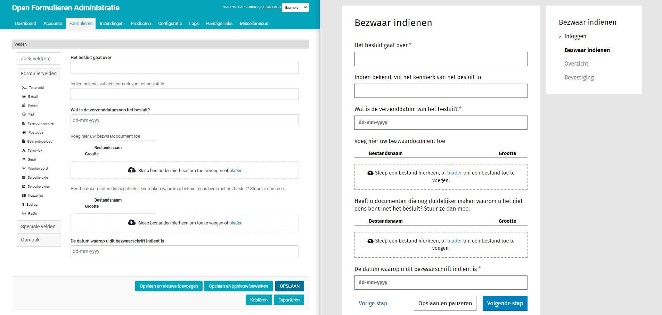This screenshot has width=662, height=315.
Task: Select the Tekstvlak letter icon
Action: [24, 151]
